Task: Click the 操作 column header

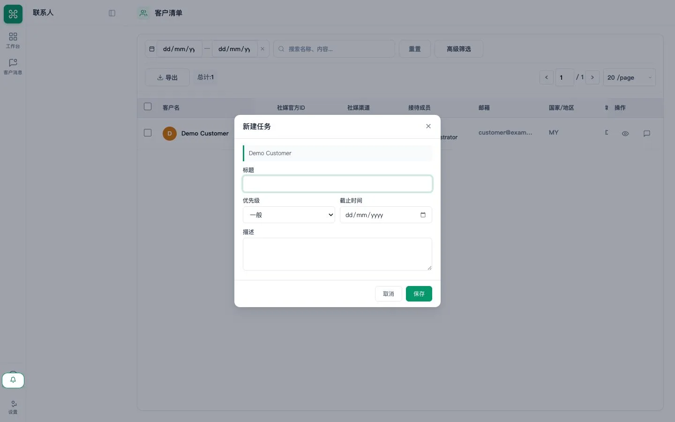Action: tap(620, 108)
